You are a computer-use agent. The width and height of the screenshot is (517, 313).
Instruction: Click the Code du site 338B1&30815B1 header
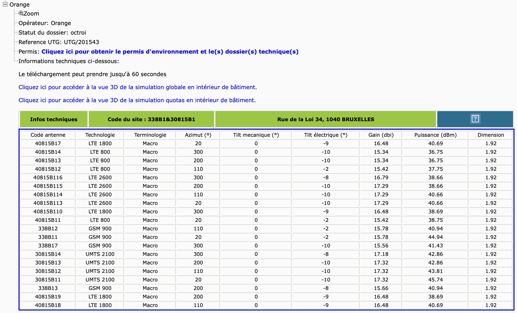(x=151, y=119)
